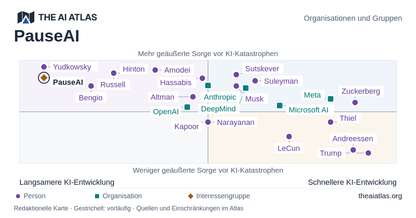Select the LeCun person dot

click(289, 137)
